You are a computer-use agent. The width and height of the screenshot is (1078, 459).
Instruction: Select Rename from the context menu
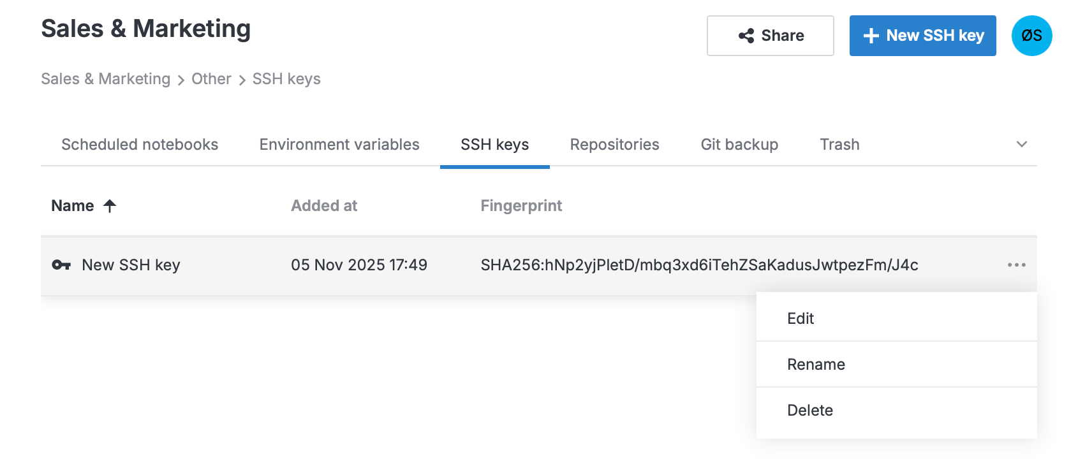coord(816,364)
